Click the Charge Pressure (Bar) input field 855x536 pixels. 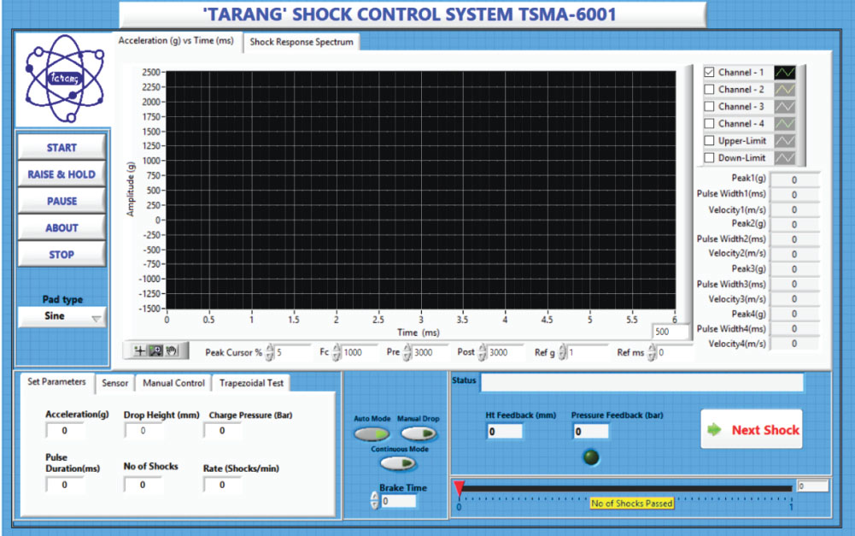tap(222, 431)
